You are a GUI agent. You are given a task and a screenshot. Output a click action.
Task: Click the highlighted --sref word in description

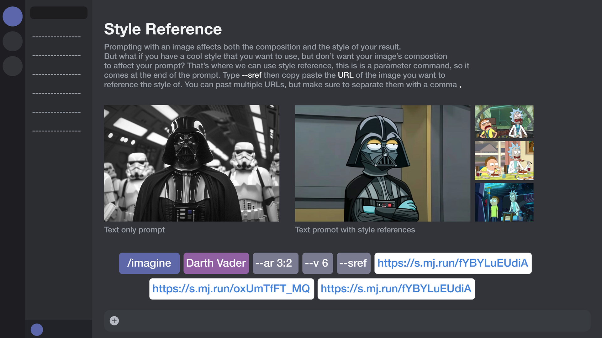point(252,75)
